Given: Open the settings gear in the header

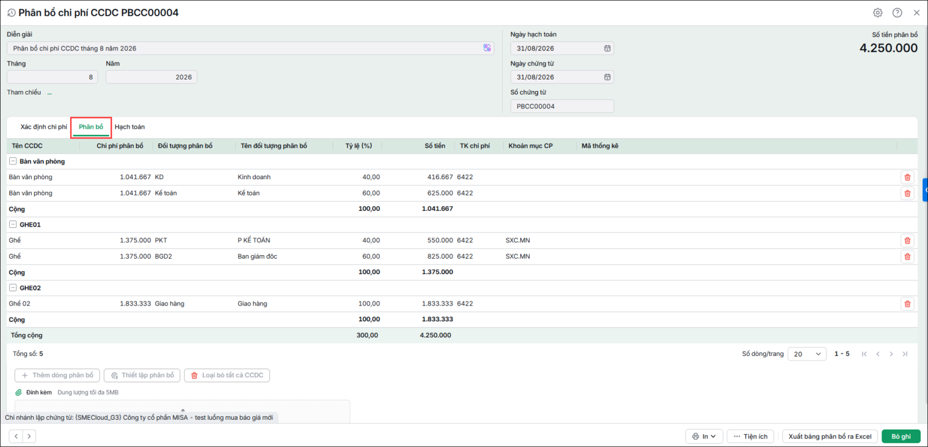Looking at the screenshot, I should click(878, 13).
